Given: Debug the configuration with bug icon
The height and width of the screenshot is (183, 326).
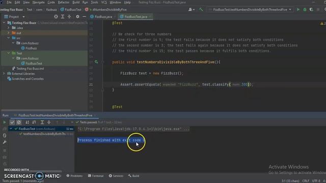Looking at the screenshot, I should pos(305,10).
